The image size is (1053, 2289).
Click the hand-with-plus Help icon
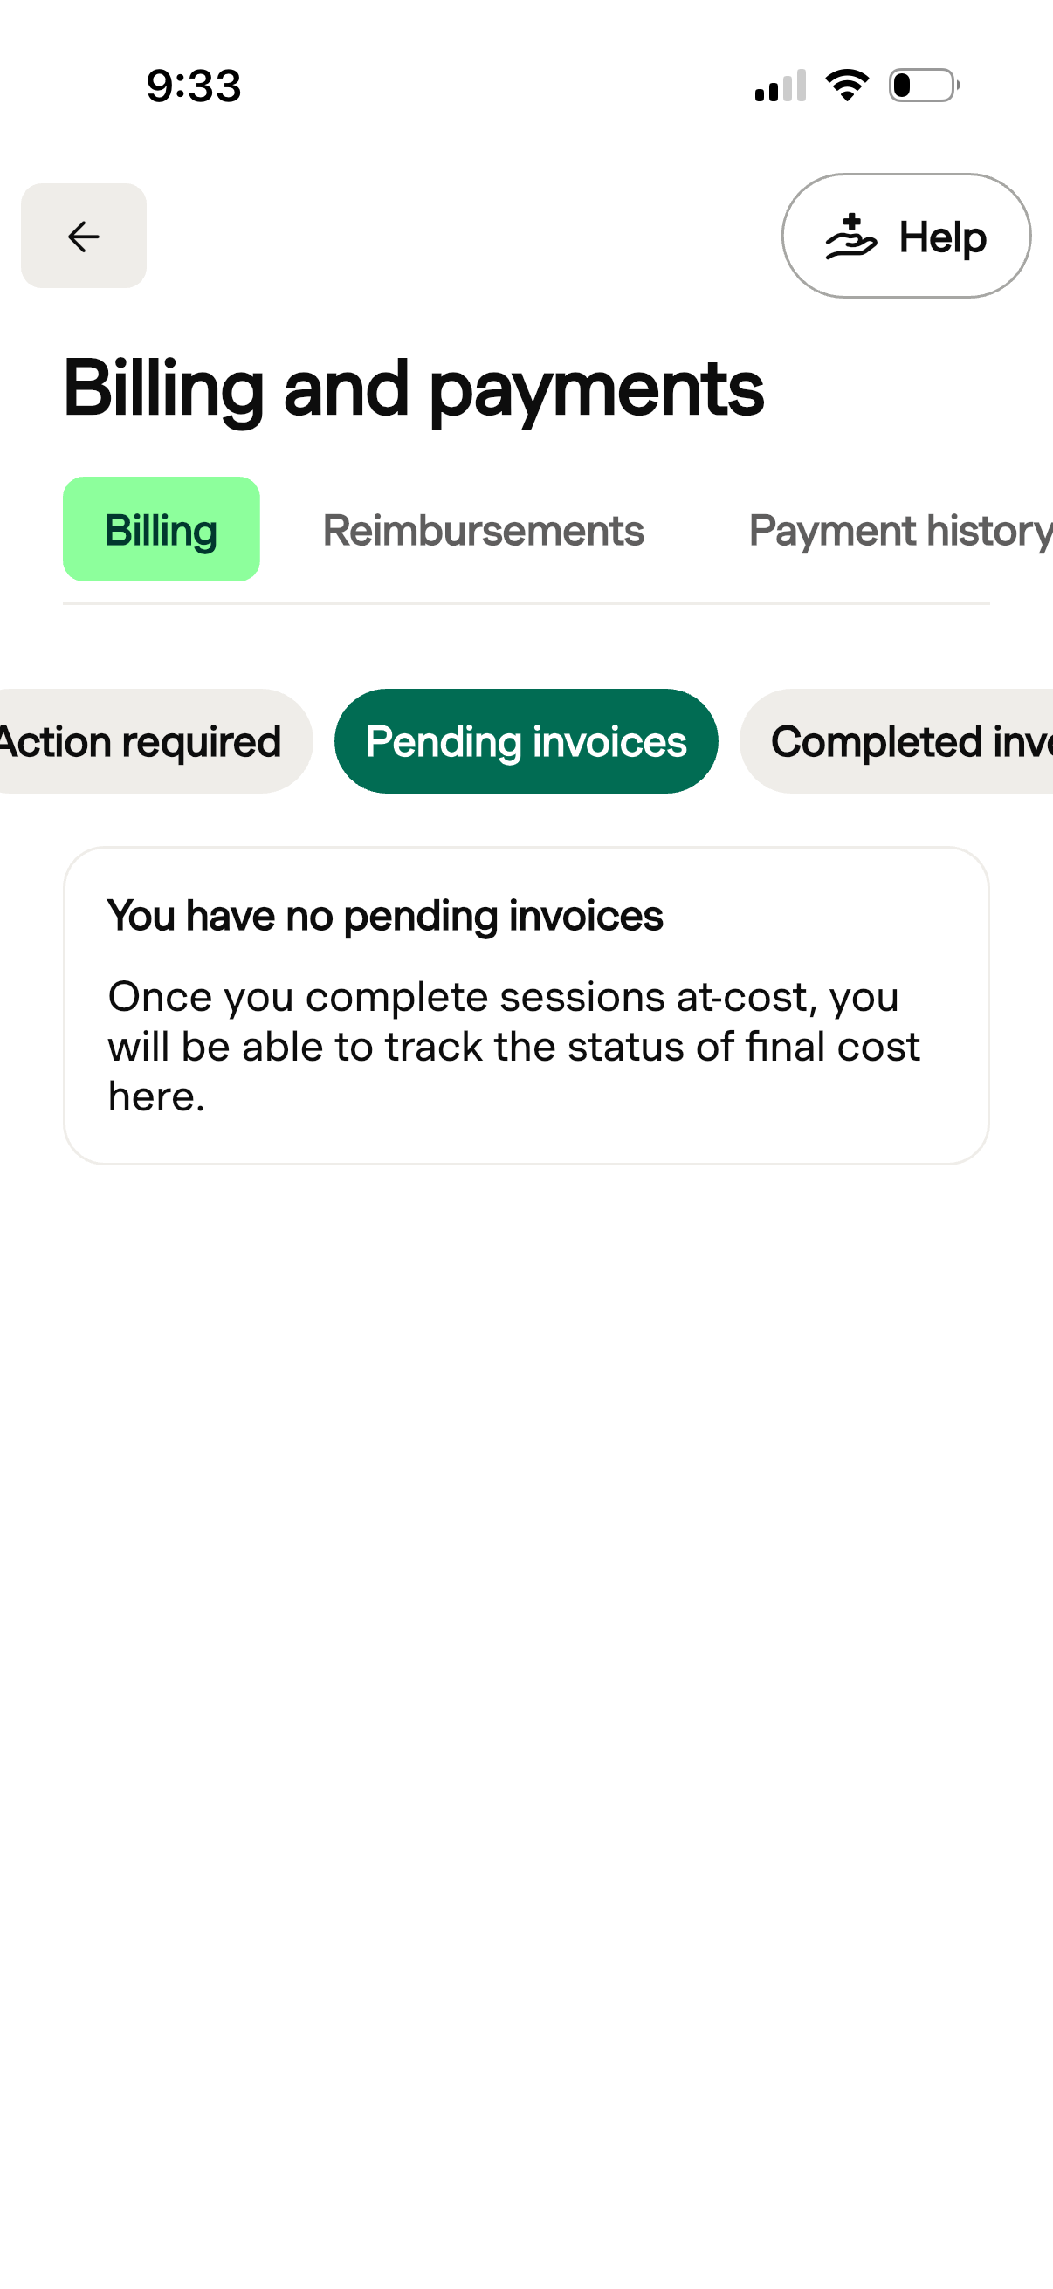(x=850, y=237)
